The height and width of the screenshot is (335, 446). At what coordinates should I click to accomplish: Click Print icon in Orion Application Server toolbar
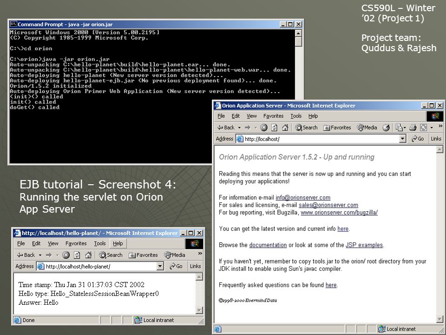click(413, 127)
